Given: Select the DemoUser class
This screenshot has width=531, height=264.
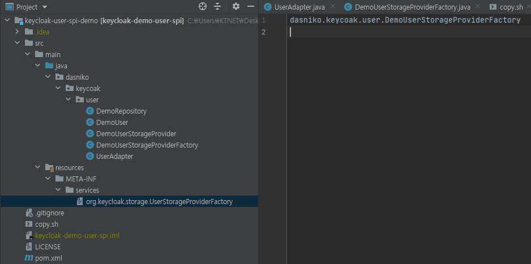Looking at the screenshot, I should tap(112, 122).
